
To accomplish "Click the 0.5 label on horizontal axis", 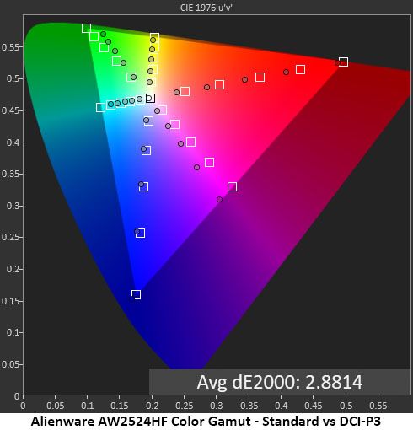I will (x=346, y=406).
